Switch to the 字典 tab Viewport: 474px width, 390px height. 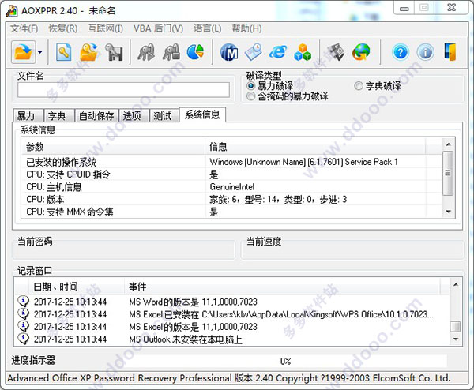tap(59, 116)
